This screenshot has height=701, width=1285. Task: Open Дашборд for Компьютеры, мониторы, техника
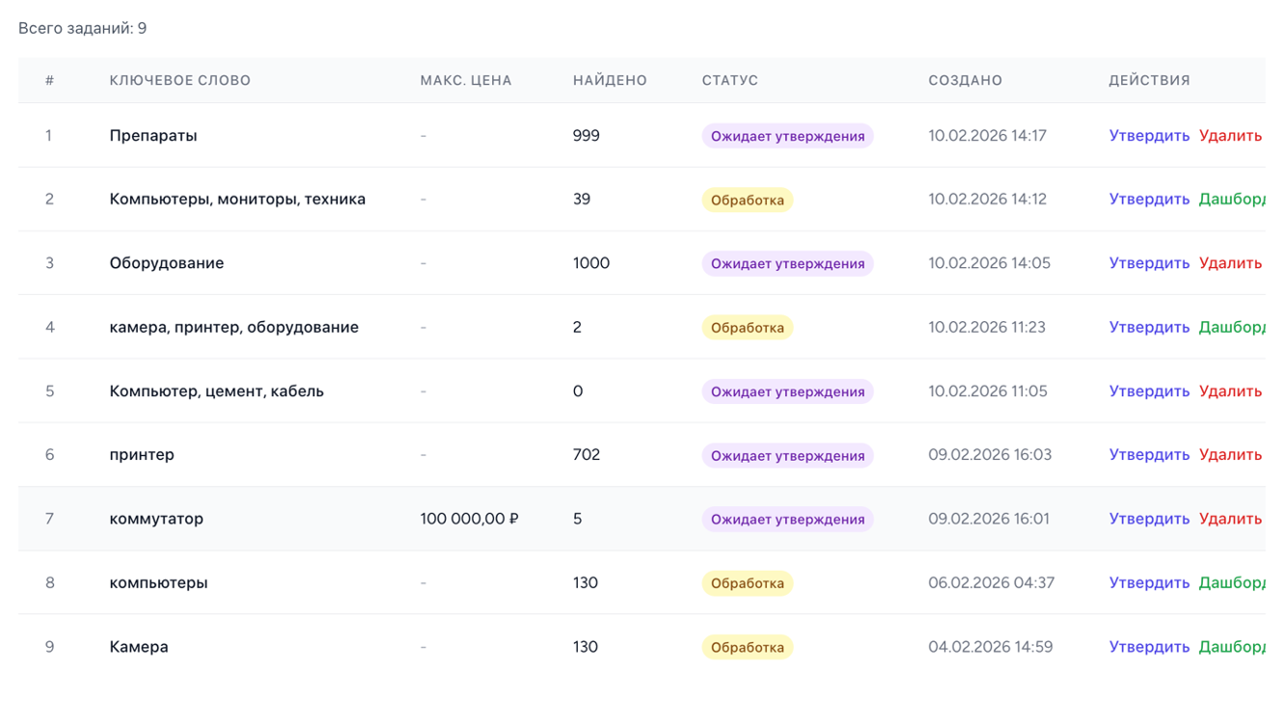(x=1232, y=200)
